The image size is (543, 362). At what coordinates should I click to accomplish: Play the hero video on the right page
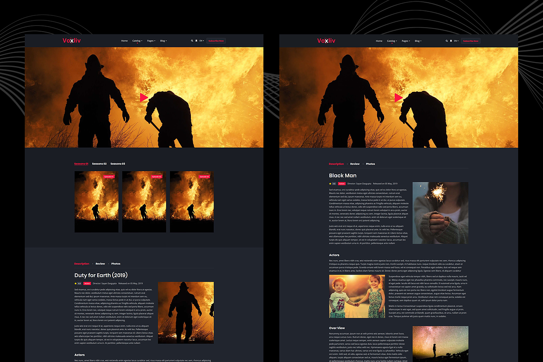399,97
